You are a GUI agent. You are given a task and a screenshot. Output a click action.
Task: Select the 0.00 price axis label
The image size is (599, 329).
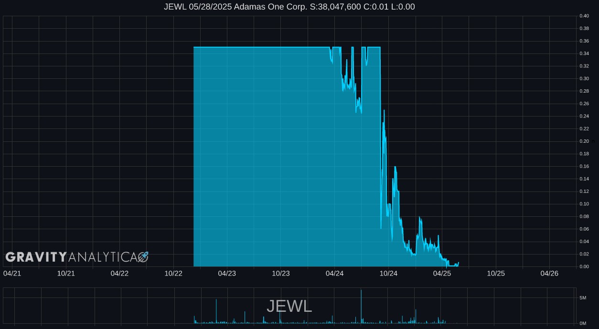584,266
